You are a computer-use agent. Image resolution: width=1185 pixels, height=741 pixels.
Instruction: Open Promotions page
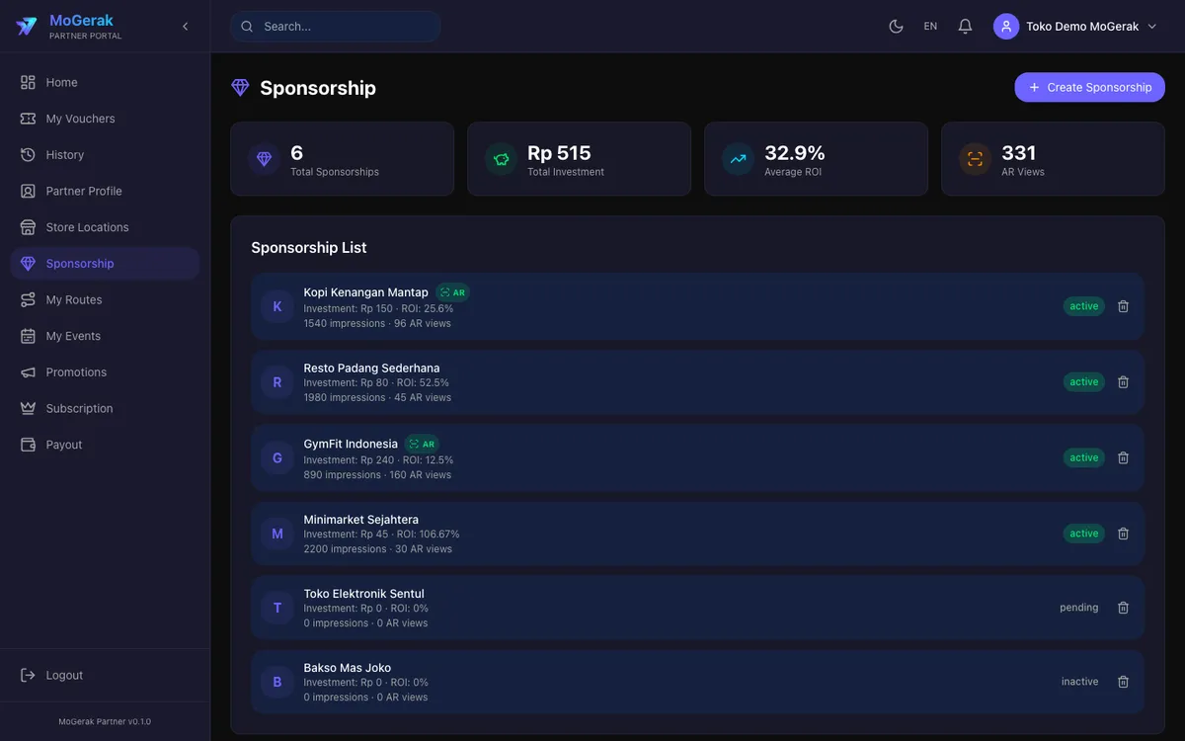coord(105,372)
